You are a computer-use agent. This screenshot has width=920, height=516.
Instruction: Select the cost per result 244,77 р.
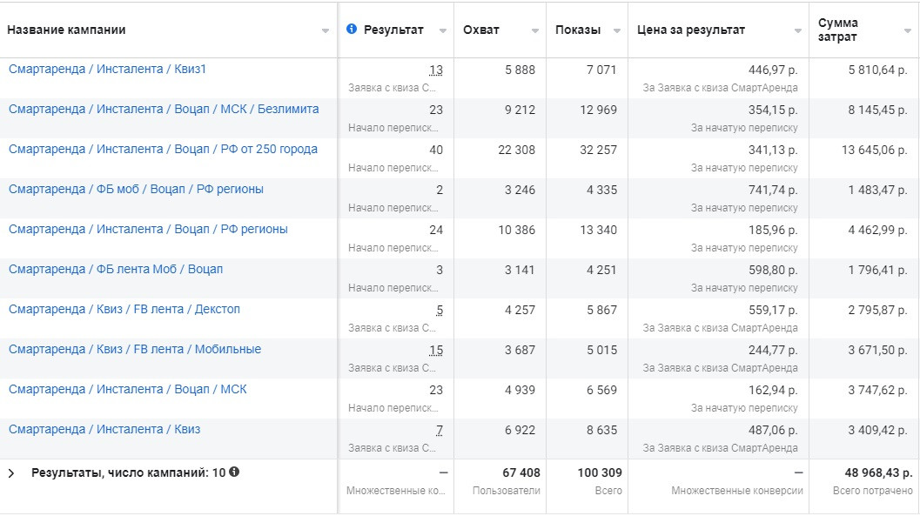click(x=773, y=350)
